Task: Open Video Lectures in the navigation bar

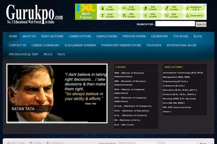Action: 52,36
